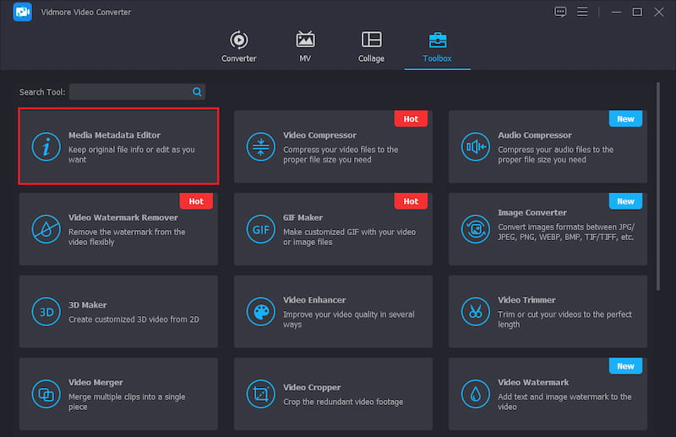The height and width of the screenshot is (437, 676).
Task: Open the Video Merger icon
Action: pos(46,393)
